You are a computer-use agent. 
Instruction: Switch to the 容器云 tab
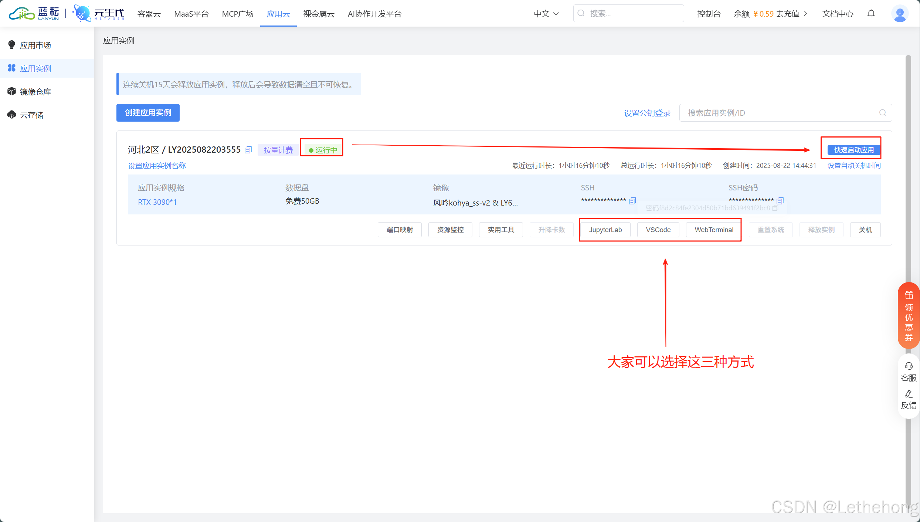[149, 14]
